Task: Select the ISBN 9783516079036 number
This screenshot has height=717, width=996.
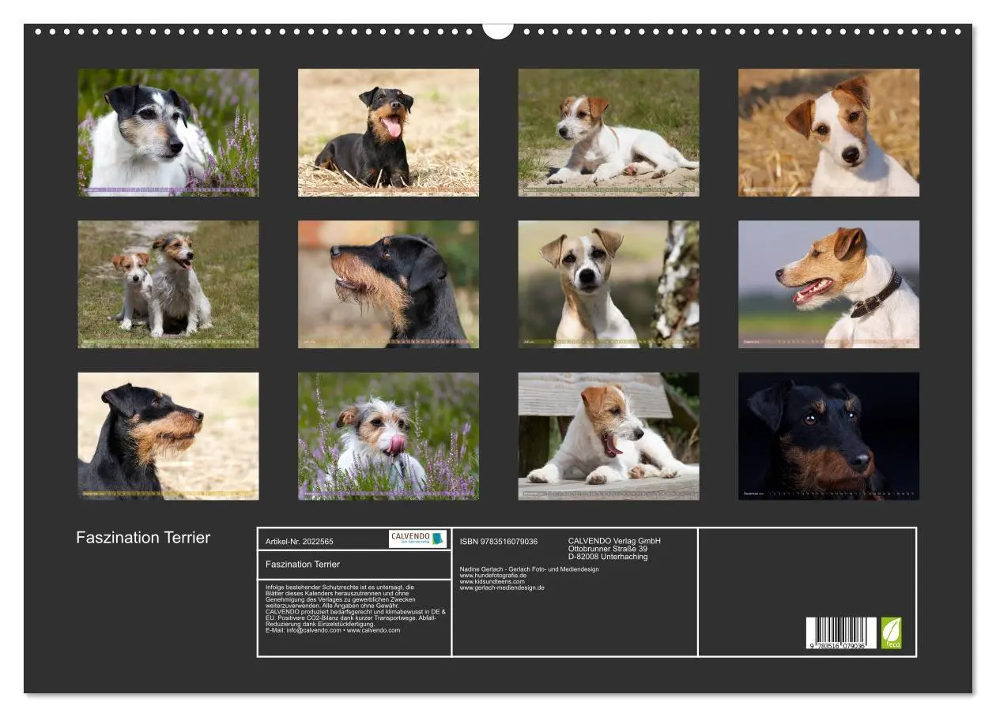Action: (x=497, y=542)
